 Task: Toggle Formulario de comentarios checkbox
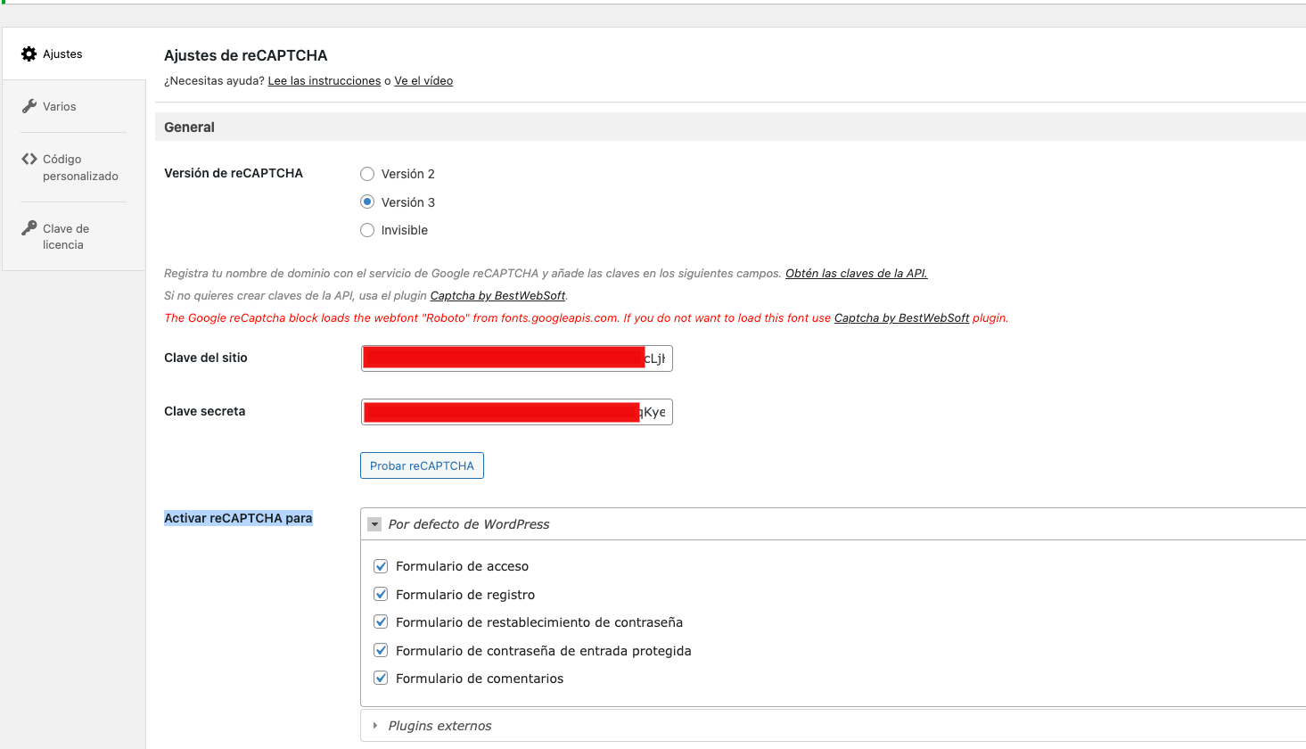pos(381,679)
